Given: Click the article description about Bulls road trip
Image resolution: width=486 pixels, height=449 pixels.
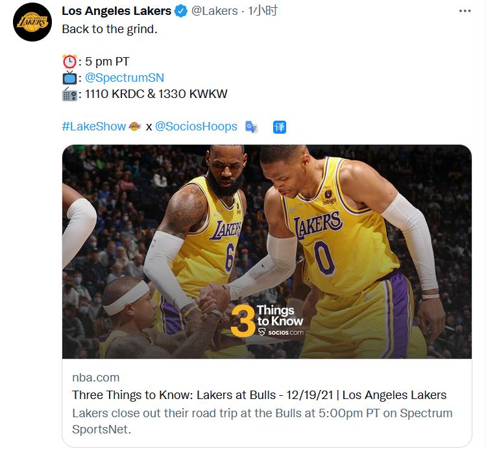Looking at the screenshot, I should 262,421.
